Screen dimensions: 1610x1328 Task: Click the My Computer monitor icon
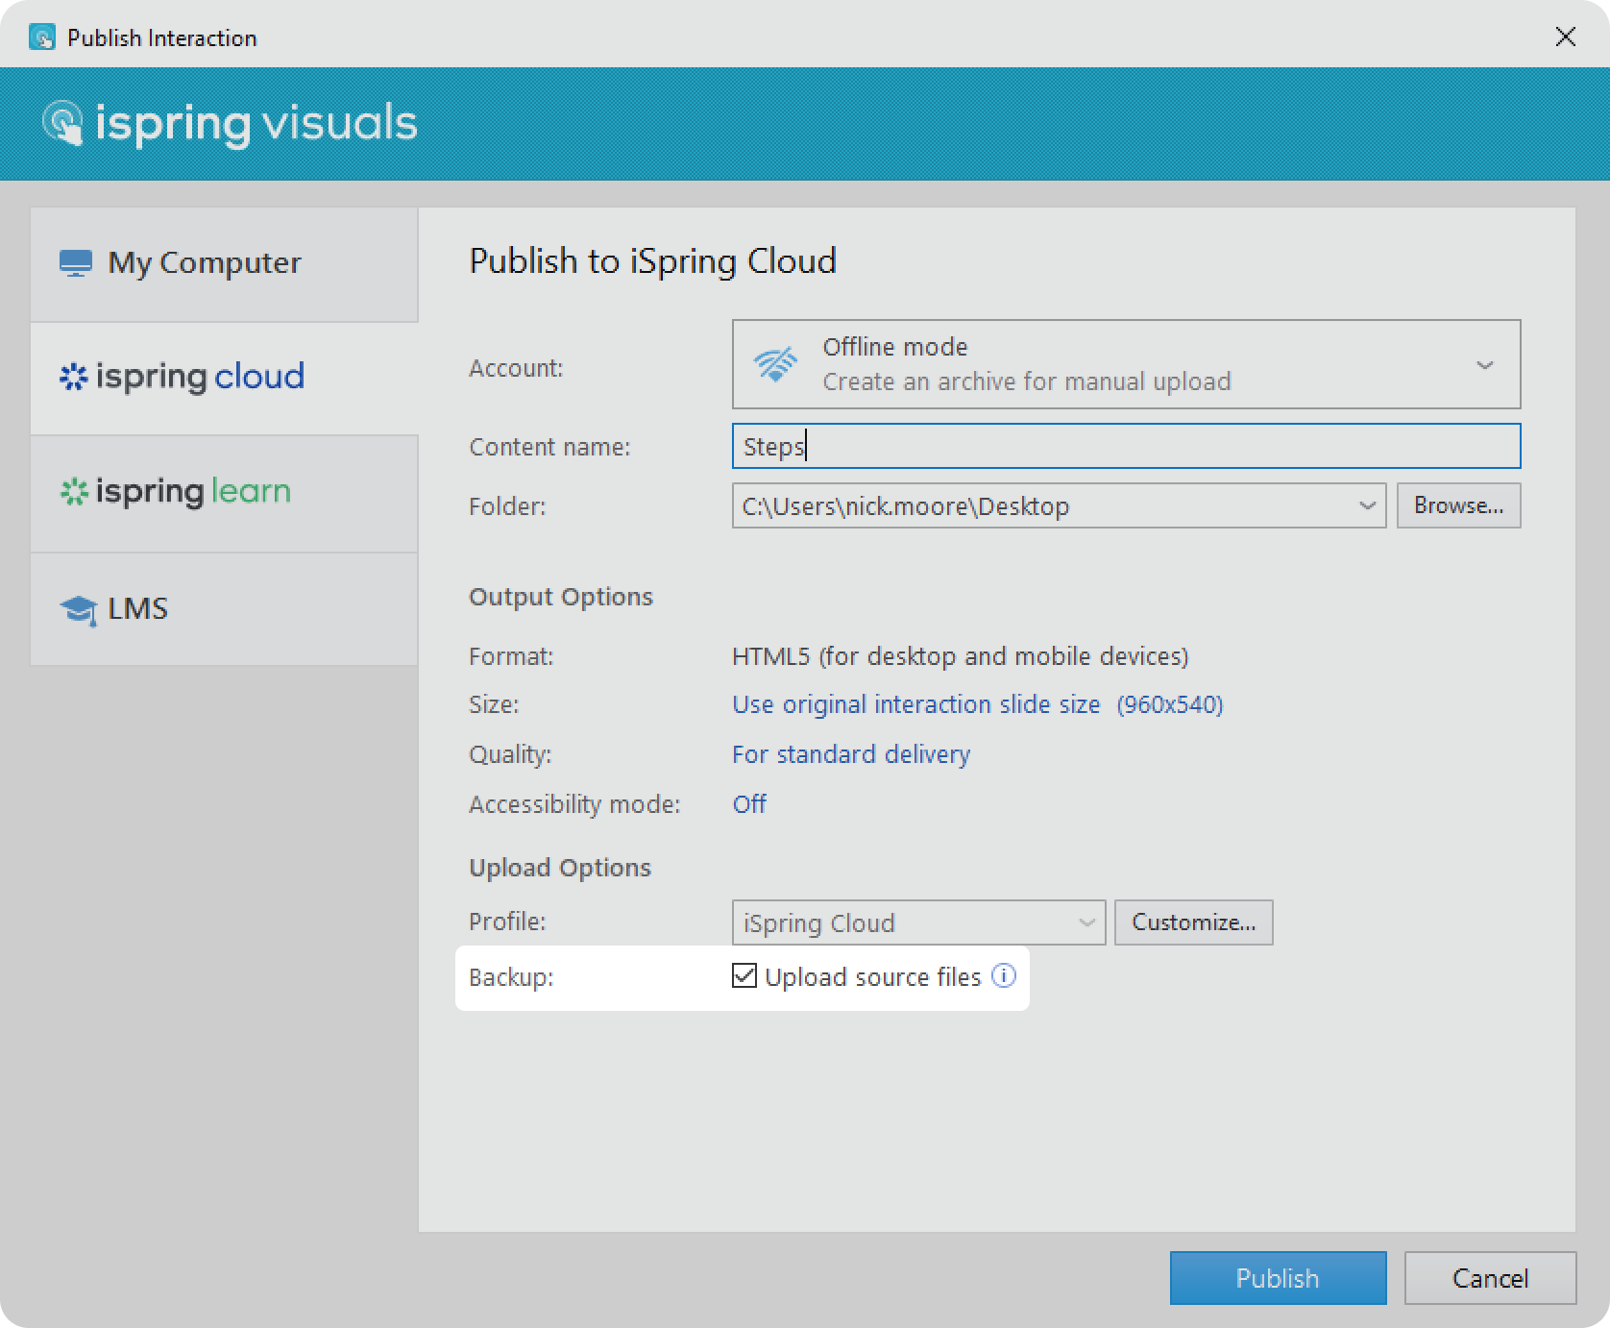[76, 263]
